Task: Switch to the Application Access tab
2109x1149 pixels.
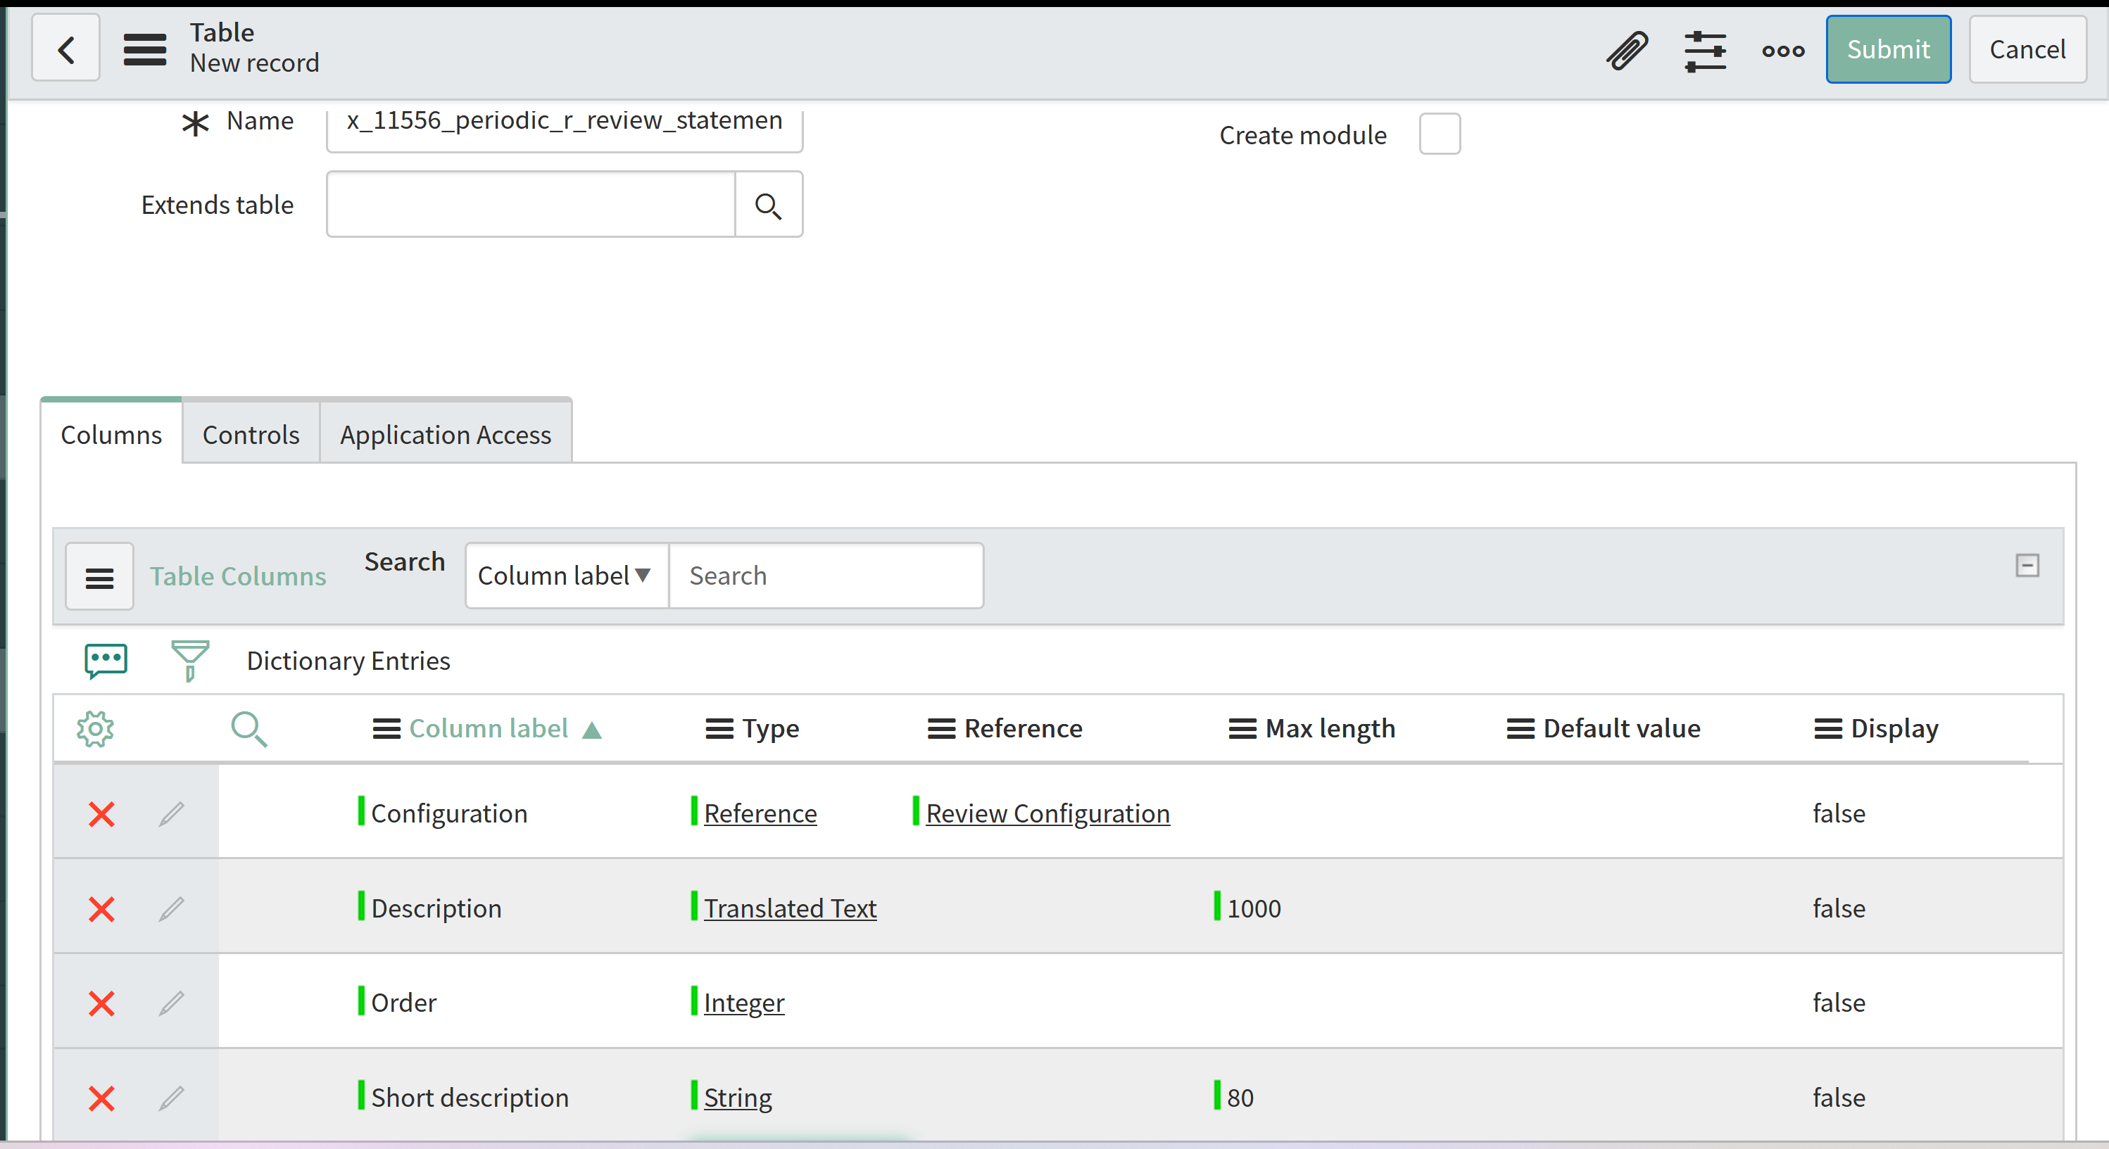Action: pyautogui.click(x=446, y=435)
